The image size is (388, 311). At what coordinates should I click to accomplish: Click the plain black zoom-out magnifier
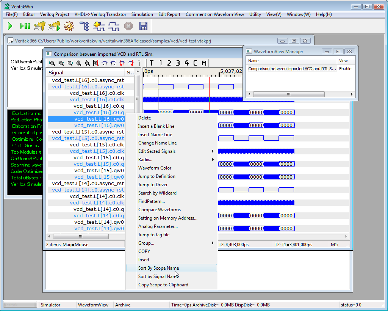pyautogui.click(x=88, y=63)
